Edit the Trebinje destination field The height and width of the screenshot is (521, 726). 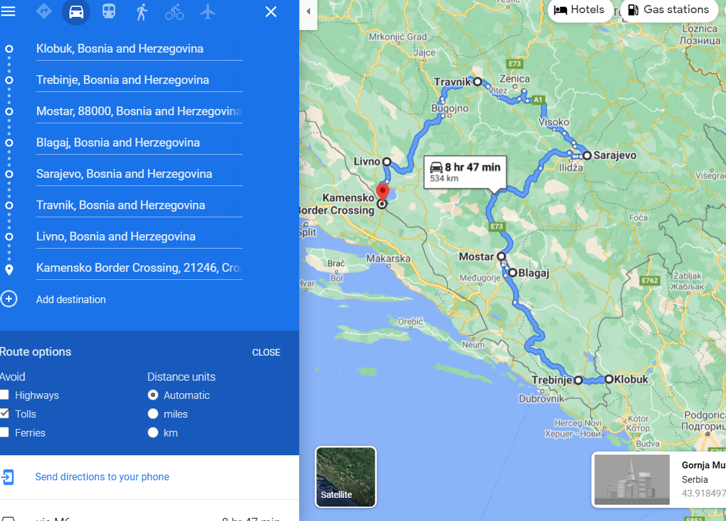140,80
